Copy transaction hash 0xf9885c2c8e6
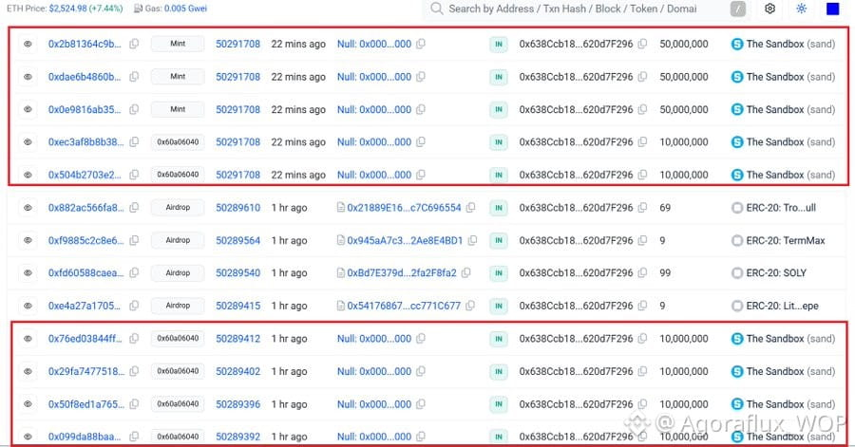 point(134,240)
